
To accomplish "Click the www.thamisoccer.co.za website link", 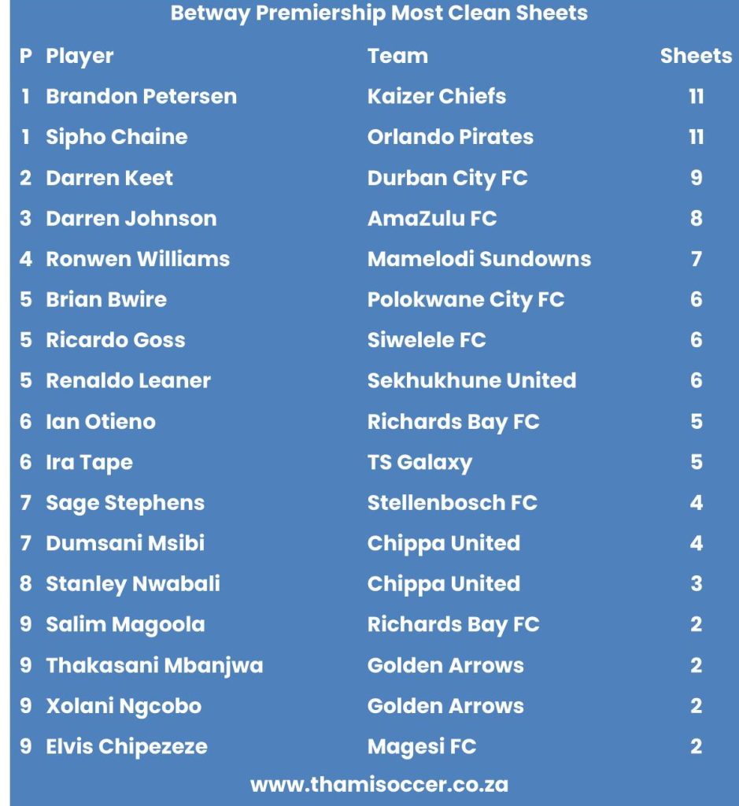I will tap(379, 785).
